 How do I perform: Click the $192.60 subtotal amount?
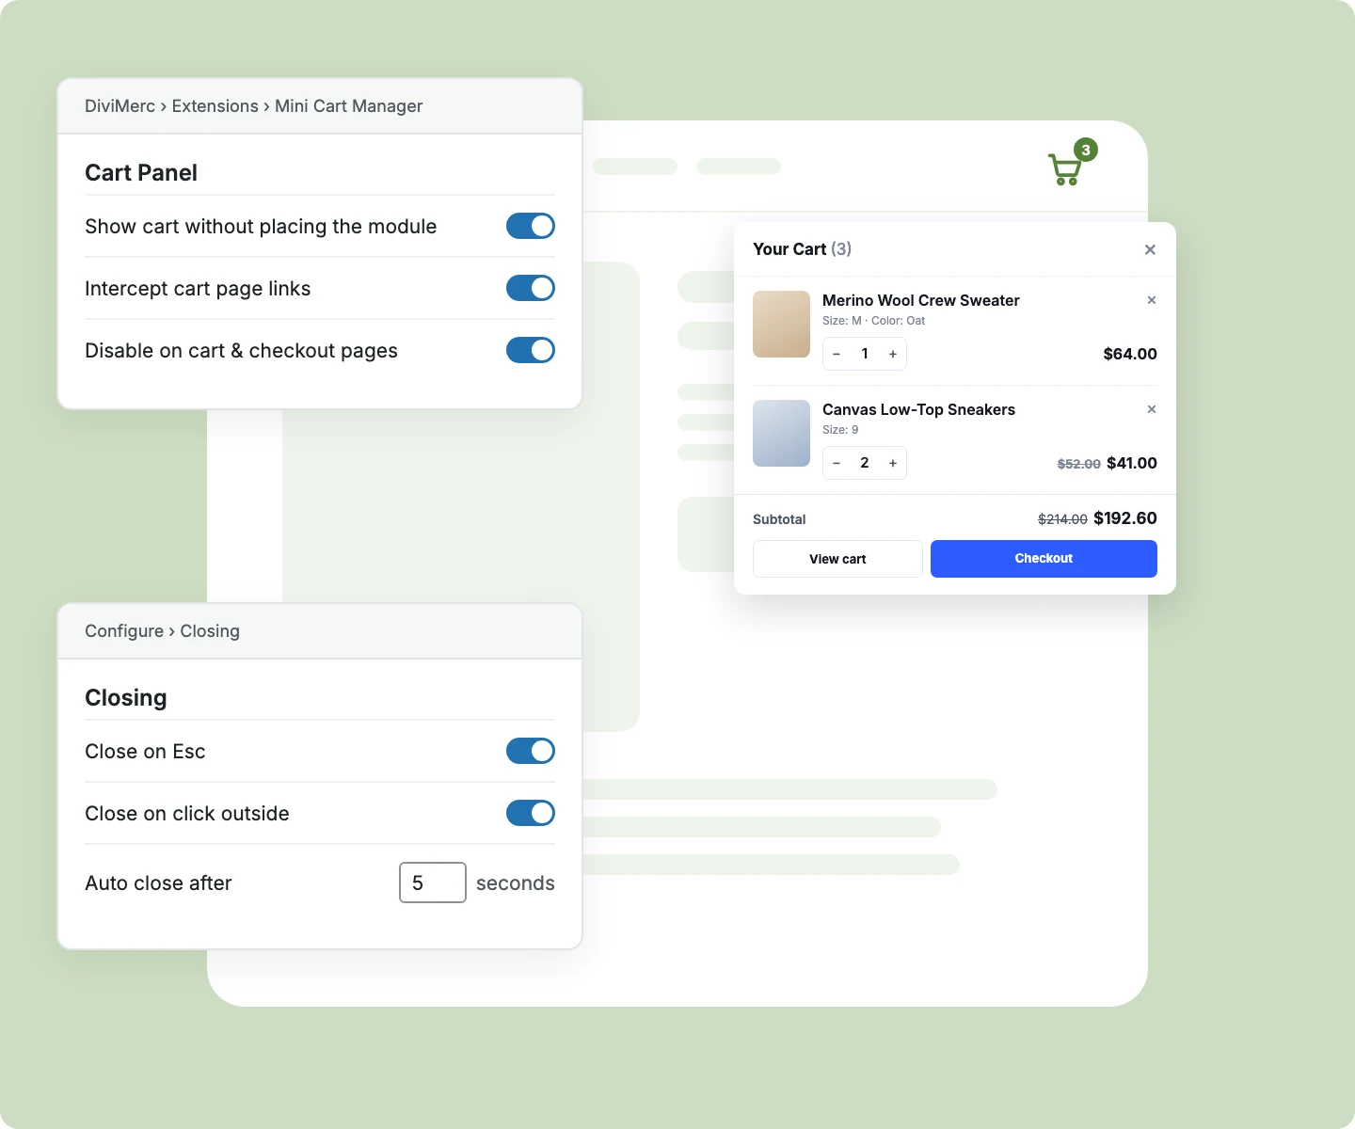1125,518
